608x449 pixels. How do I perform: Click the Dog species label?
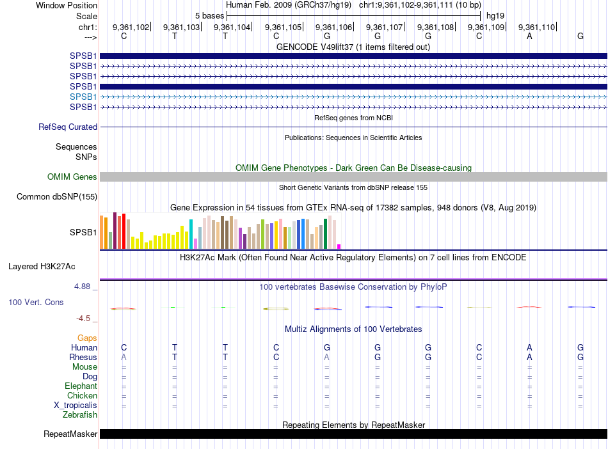pos(90,377)
